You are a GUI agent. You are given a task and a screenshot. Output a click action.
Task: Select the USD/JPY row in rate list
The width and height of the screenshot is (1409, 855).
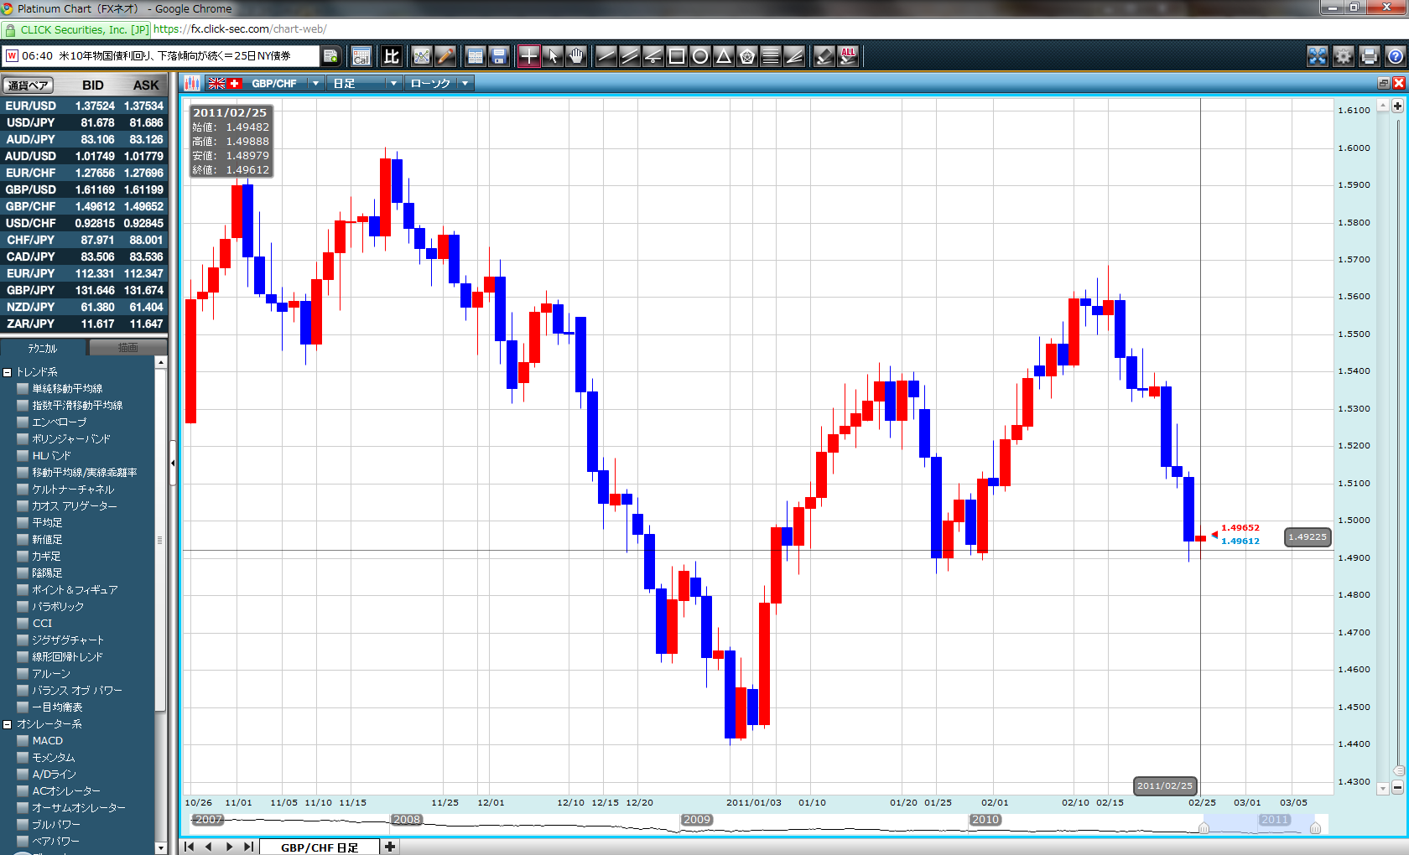click(x=84, y=122)
